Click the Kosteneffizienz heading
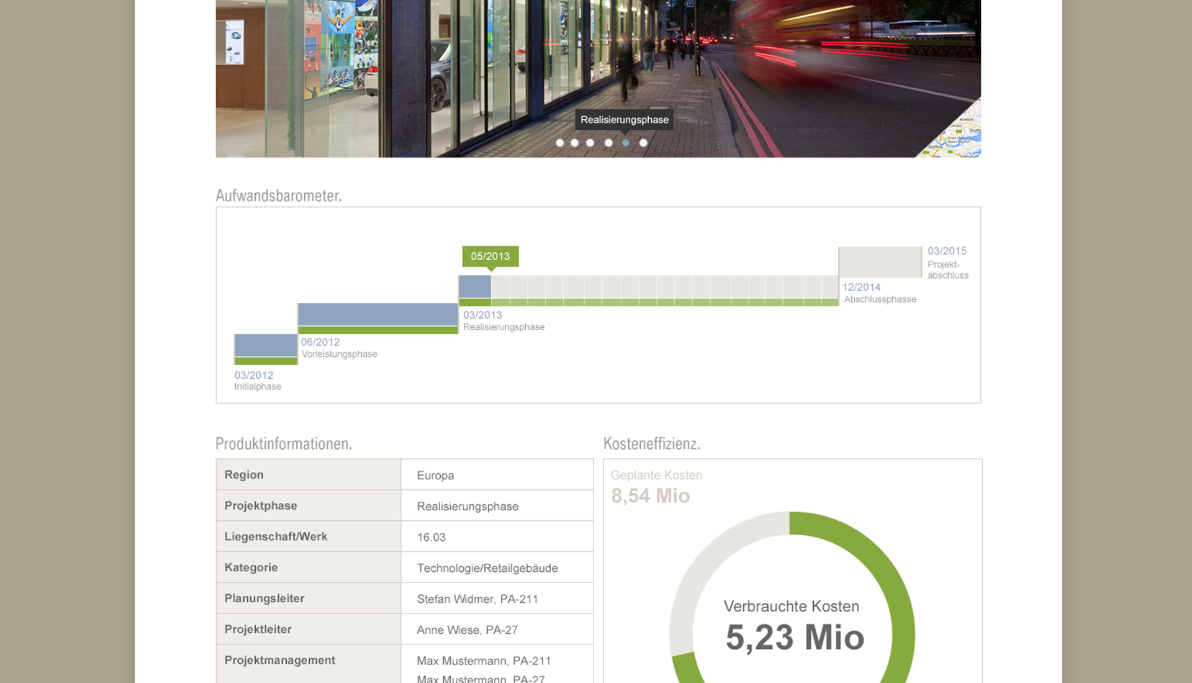The image size is (1192, 683). tap(652, 443)
